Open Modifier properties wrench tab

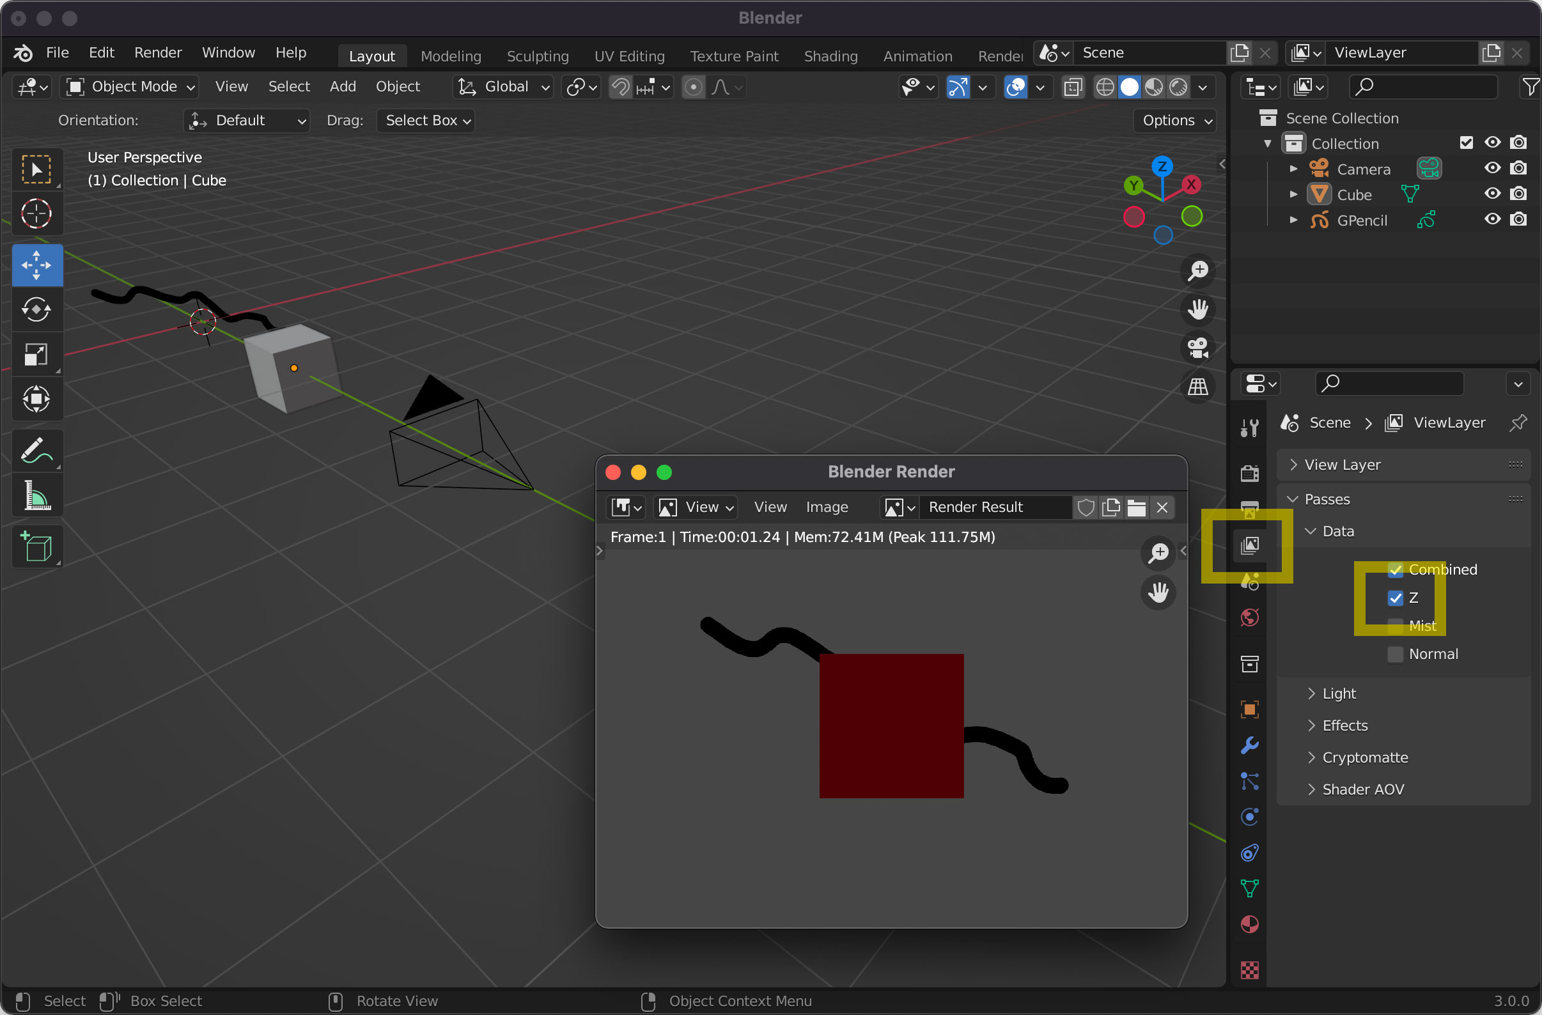1249,745
